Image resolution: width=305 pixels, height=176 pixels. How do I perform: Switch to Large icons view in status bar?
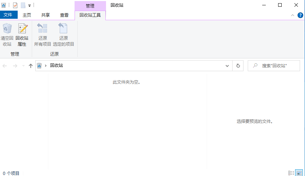(x=299, y=173)
